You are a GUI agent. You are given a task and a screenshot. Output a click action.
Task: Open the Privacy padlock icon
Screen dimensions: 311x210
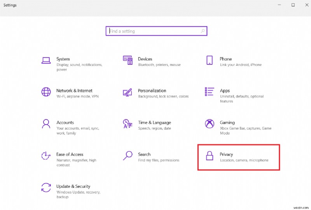[x=210, y=156]
